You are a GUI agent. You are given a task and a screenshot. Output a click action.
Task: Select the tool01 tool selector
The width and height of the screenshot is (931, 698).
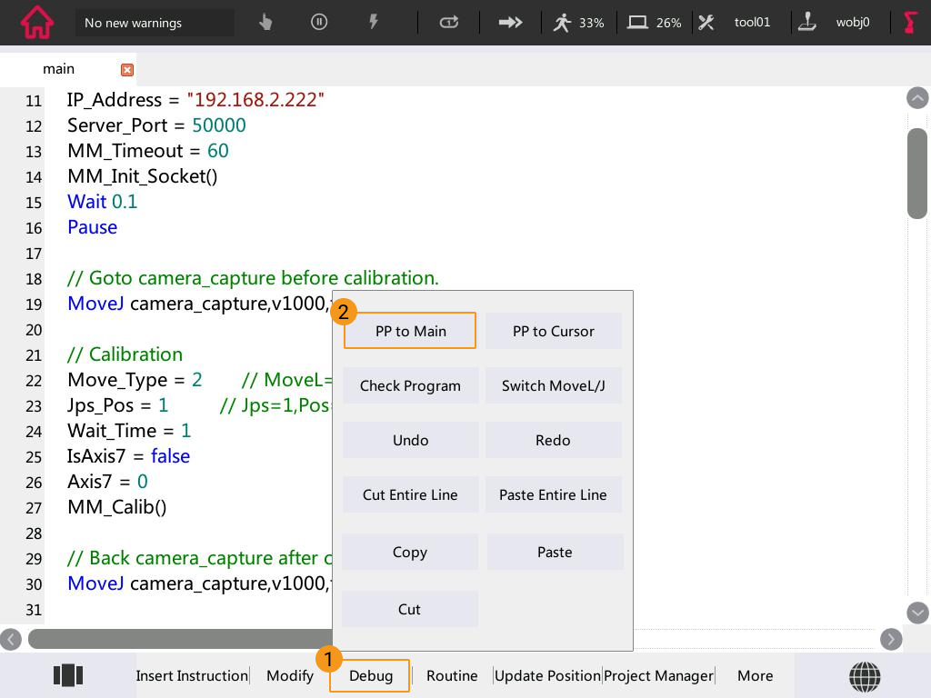coord(735,23)
